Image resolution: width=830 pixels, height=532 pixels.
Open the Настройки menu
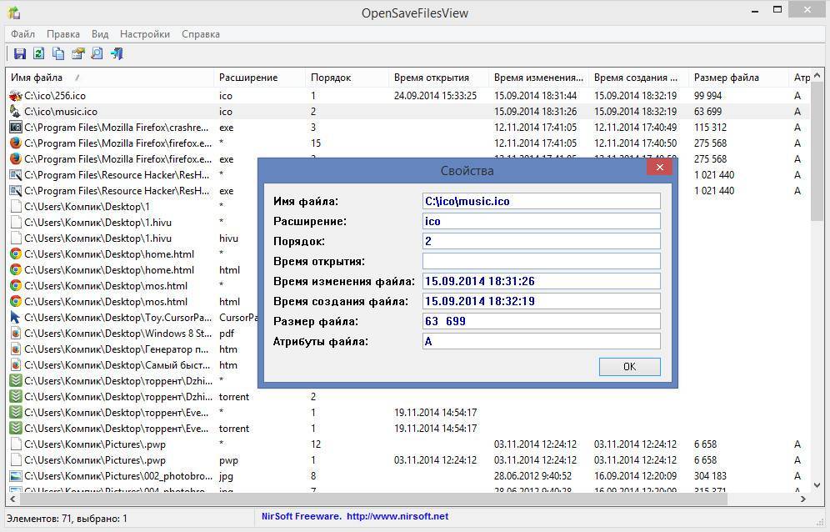(144, 34)
